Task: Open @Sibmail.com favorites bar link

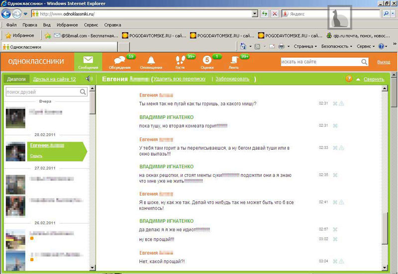Action: click(x=86, y=36)
